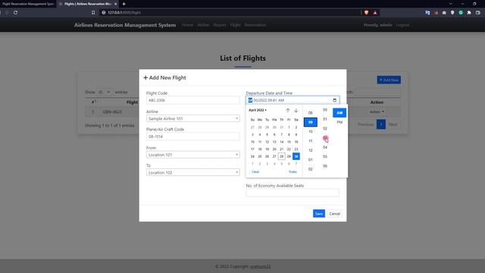Click page 1 pagination button
Viewport: 485px width, 273px height.
(381, 124)
